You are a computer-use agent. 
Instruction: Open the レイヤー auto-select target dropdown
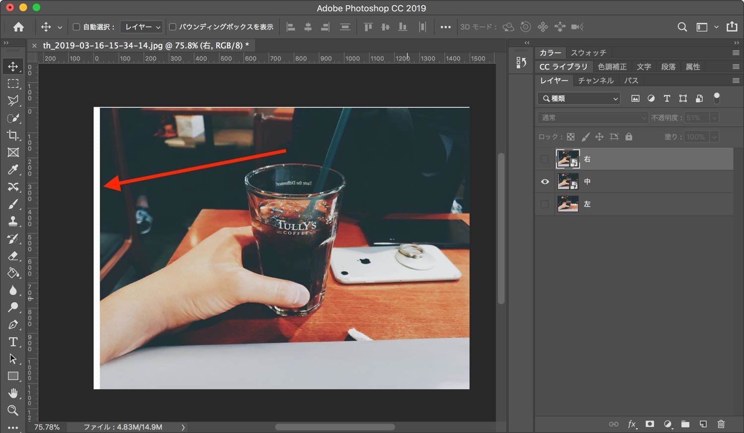point(142,27)
